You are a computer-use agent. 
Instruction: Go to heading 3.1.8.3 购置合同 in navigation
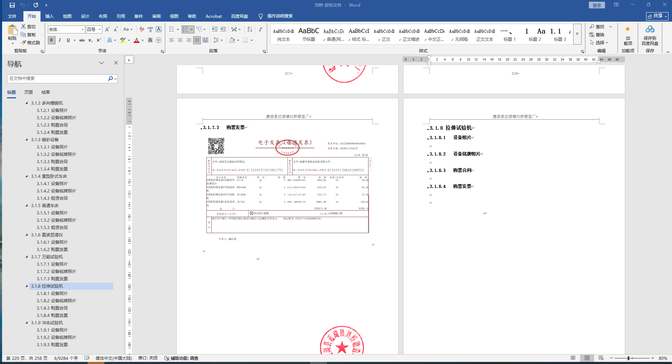[x=52, y=308]
